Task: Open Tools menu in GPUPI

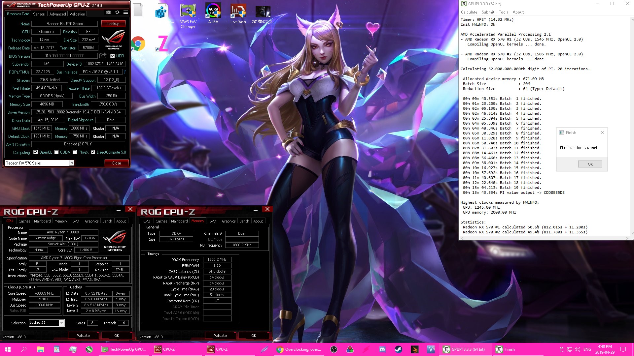Action: click(503, 12)
